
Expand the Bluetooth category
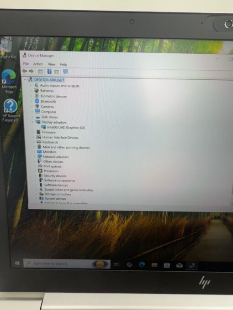pos(32,101)
